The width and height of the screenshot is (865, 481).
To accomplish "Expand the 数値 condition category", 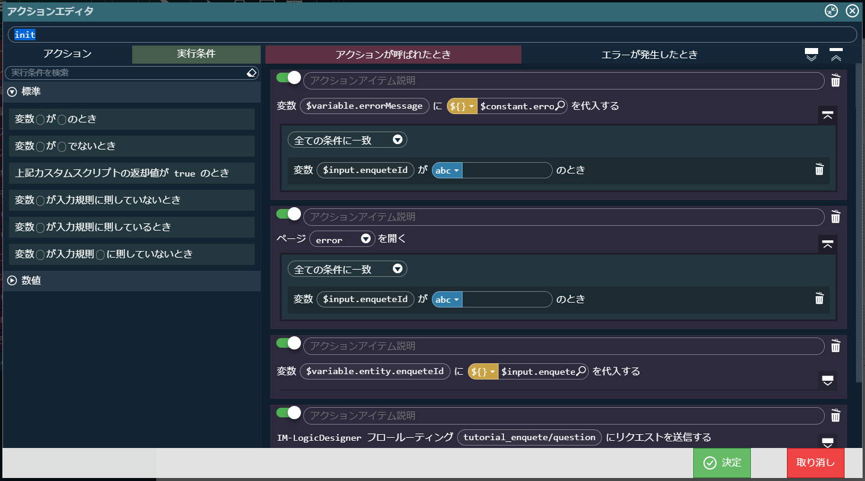I will click(12, 280).
